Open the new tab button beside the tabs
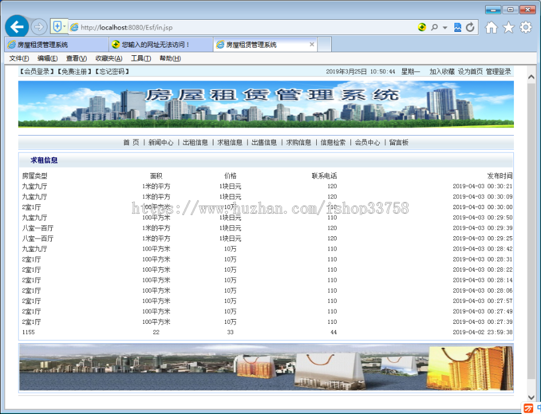The height and width of the screenshot is (414, 541). pyautogui.click(x=324, y=44)
